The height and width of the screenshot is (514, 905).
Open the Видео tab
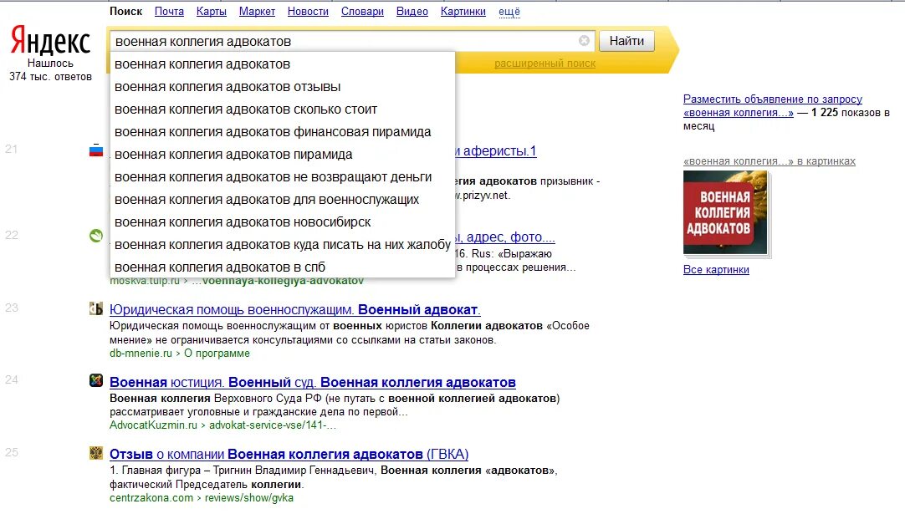tap(412, 11)
